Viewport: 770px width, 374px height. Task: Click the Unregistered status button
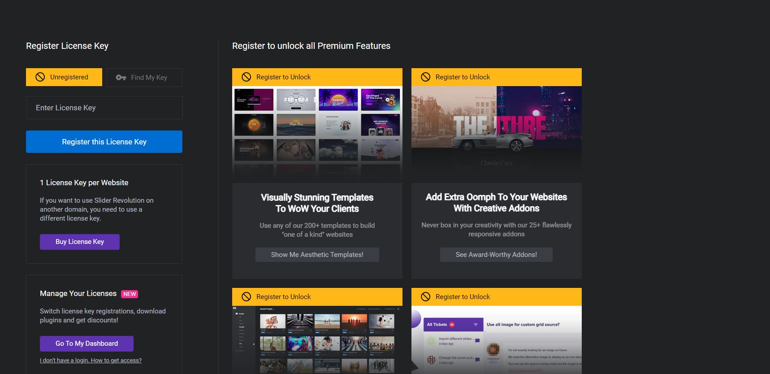[x=64, y=77]
